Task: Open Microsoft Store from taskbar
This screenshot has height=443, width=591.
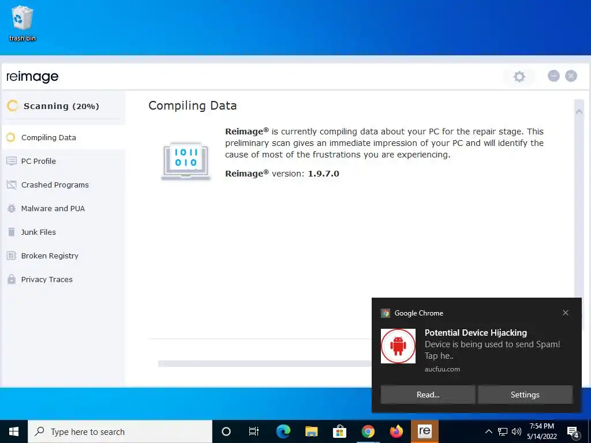Action: point(339,431)
